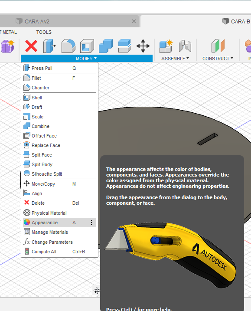The height and width of the screenshot is (311, 251).
Task: Click the Joint toolbar icon
Action: pyautogui.click(x=185, y=46)
